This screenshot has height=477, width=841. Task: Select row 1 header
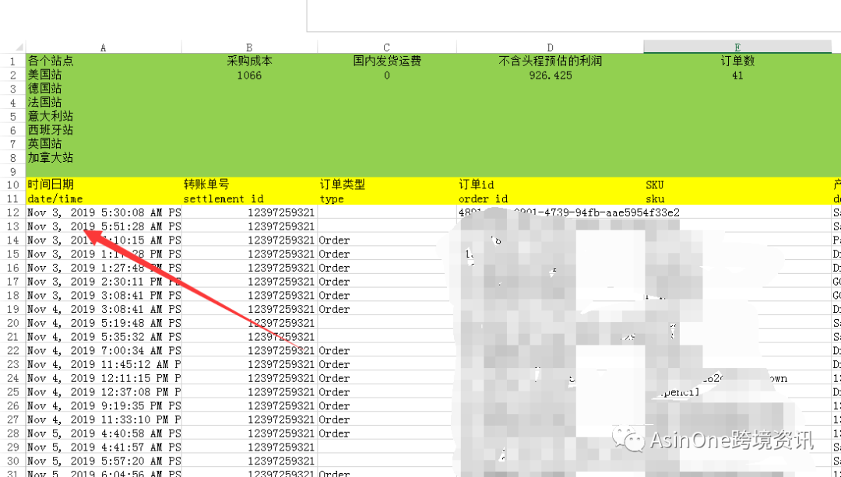[13, 61]
